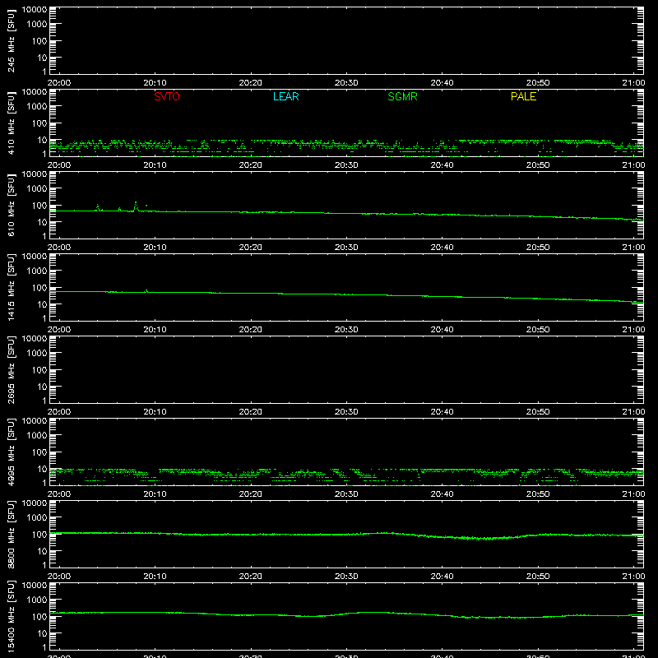Click the green SGMR station label
Image resolution: width=658 pixels, height=658 pixels.
[402, 96]
